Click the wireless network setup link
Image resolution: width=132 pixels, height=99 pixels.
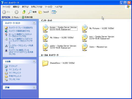click(21, 41)
